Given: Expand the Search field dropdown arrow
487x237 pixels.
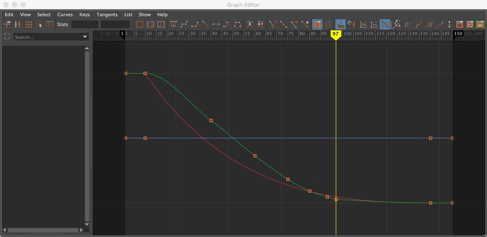Looking at the screenshot, I should tap(85, 37).
